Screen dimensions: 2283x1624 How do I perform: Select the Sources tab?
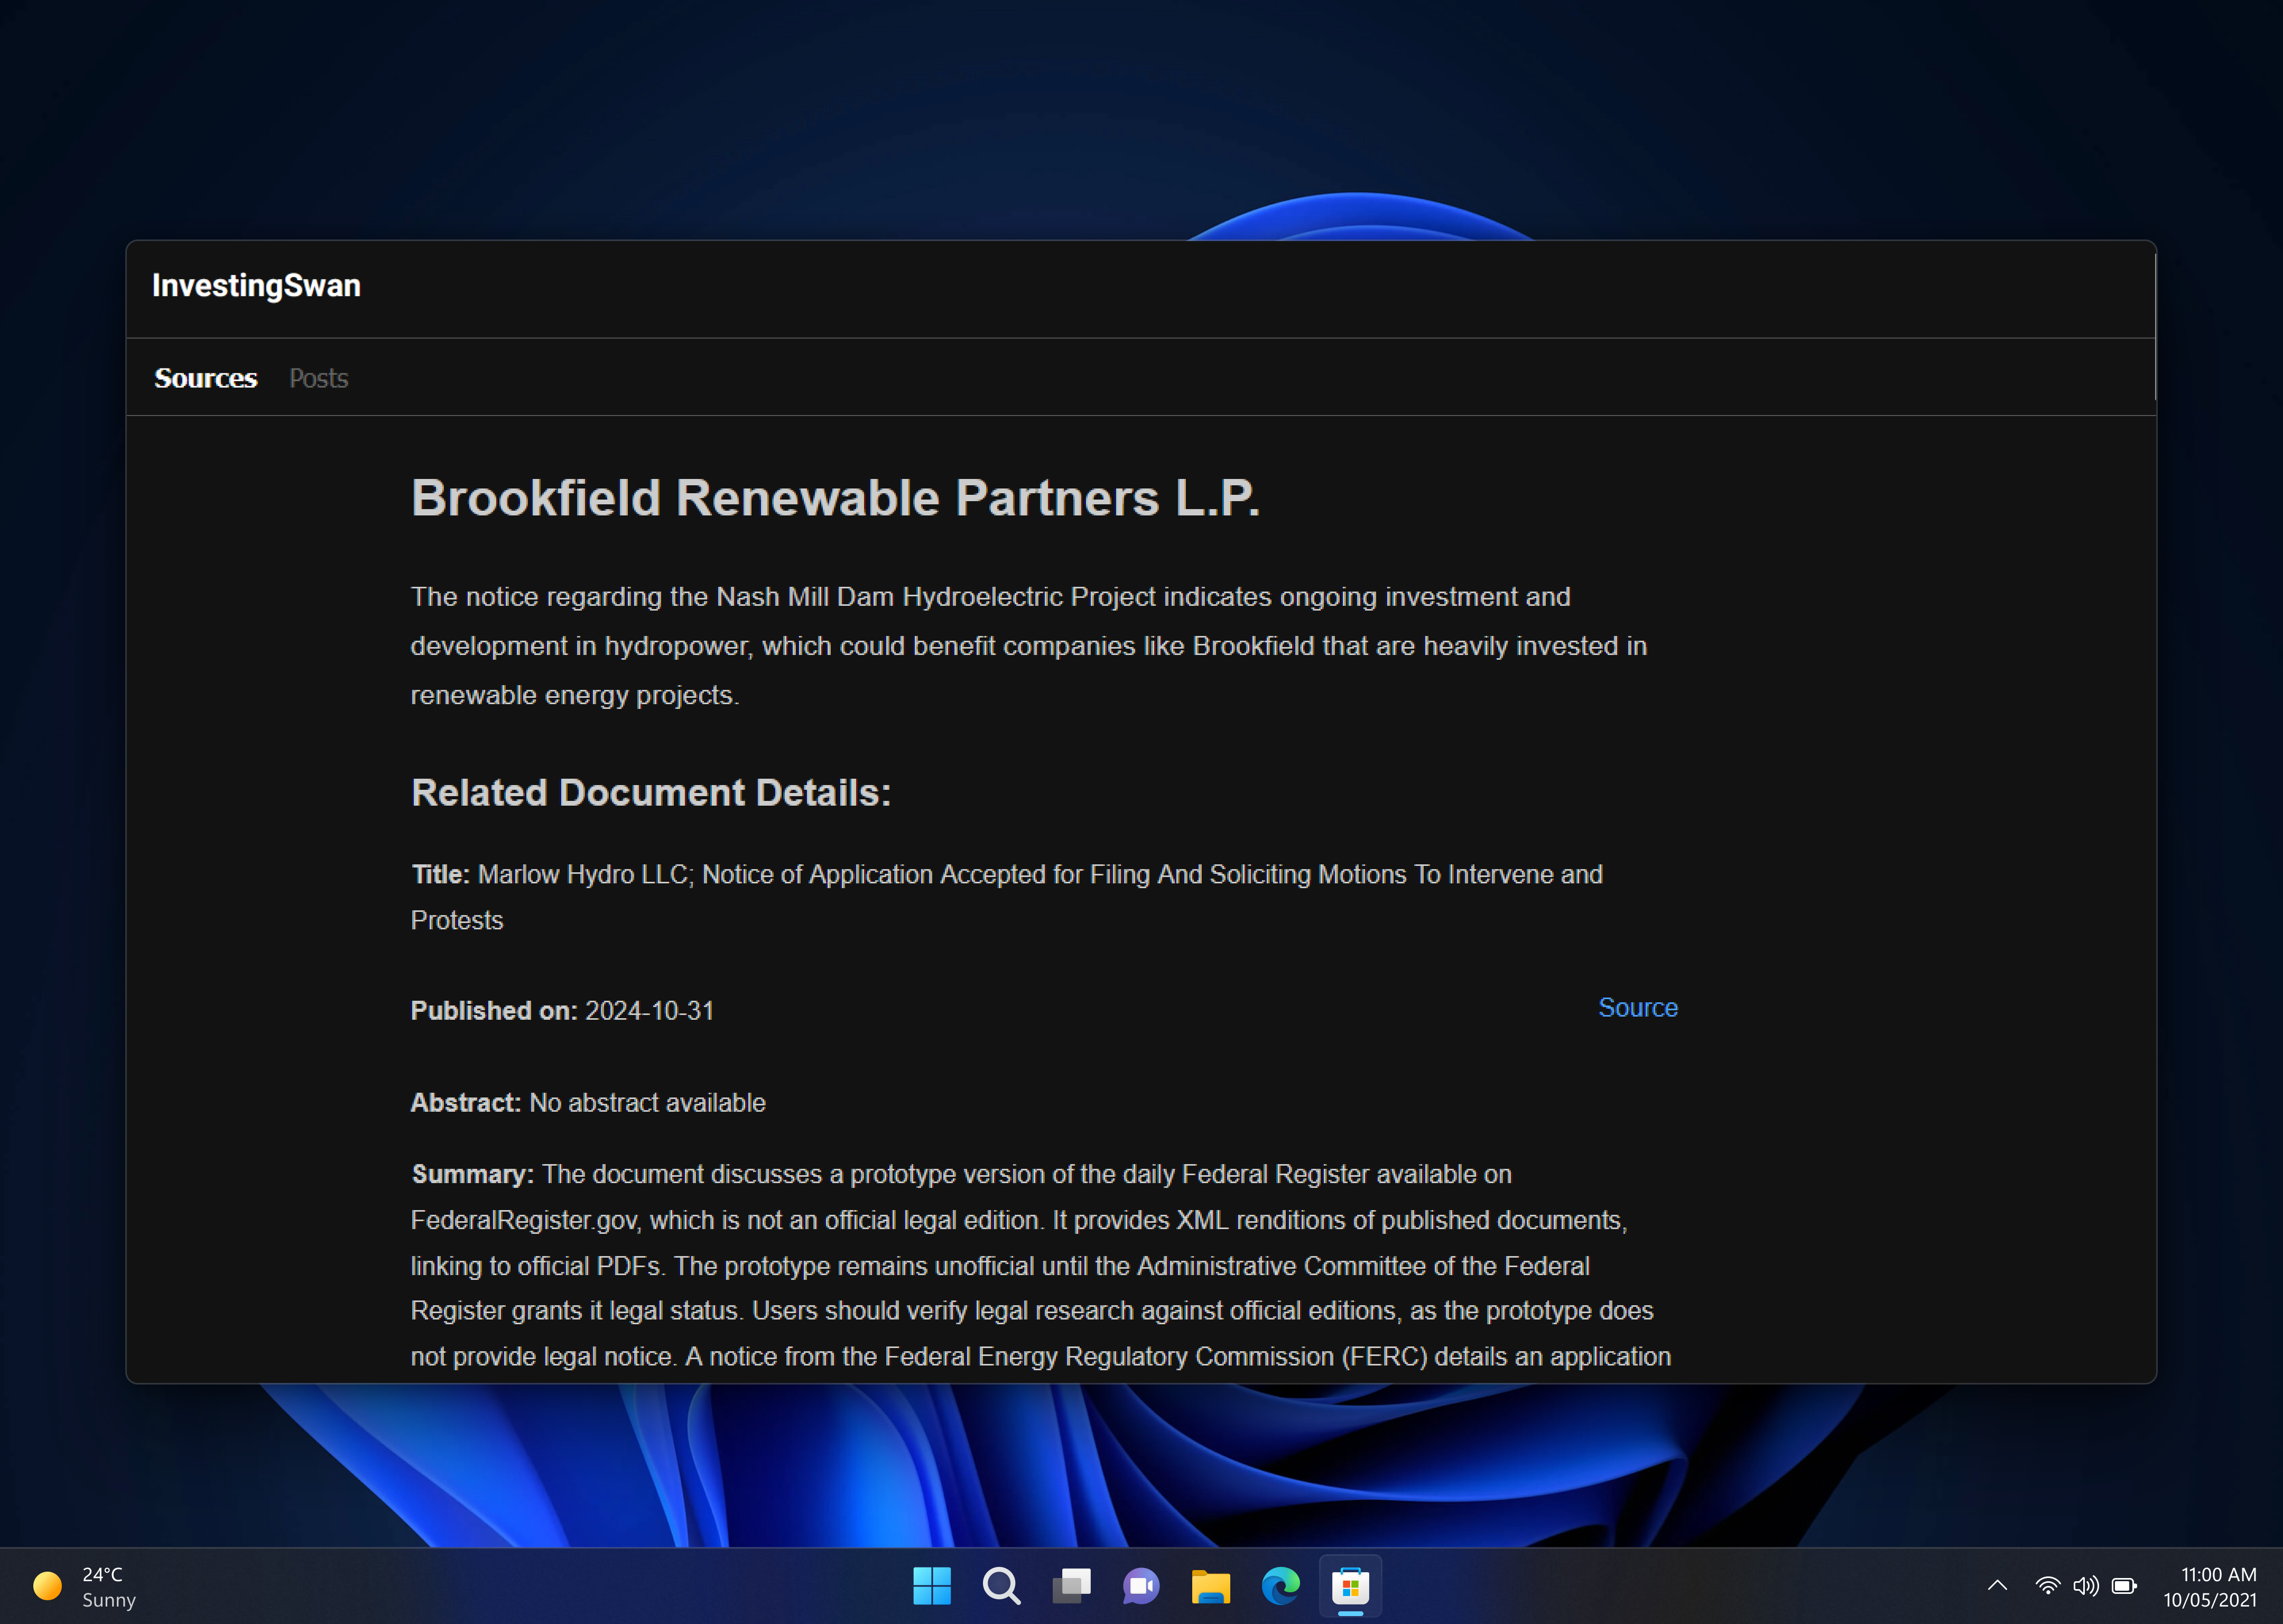click(x=205, y=378)
